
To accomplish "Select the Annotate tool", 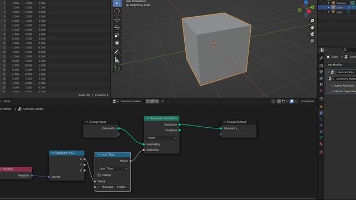I will 117,52.
